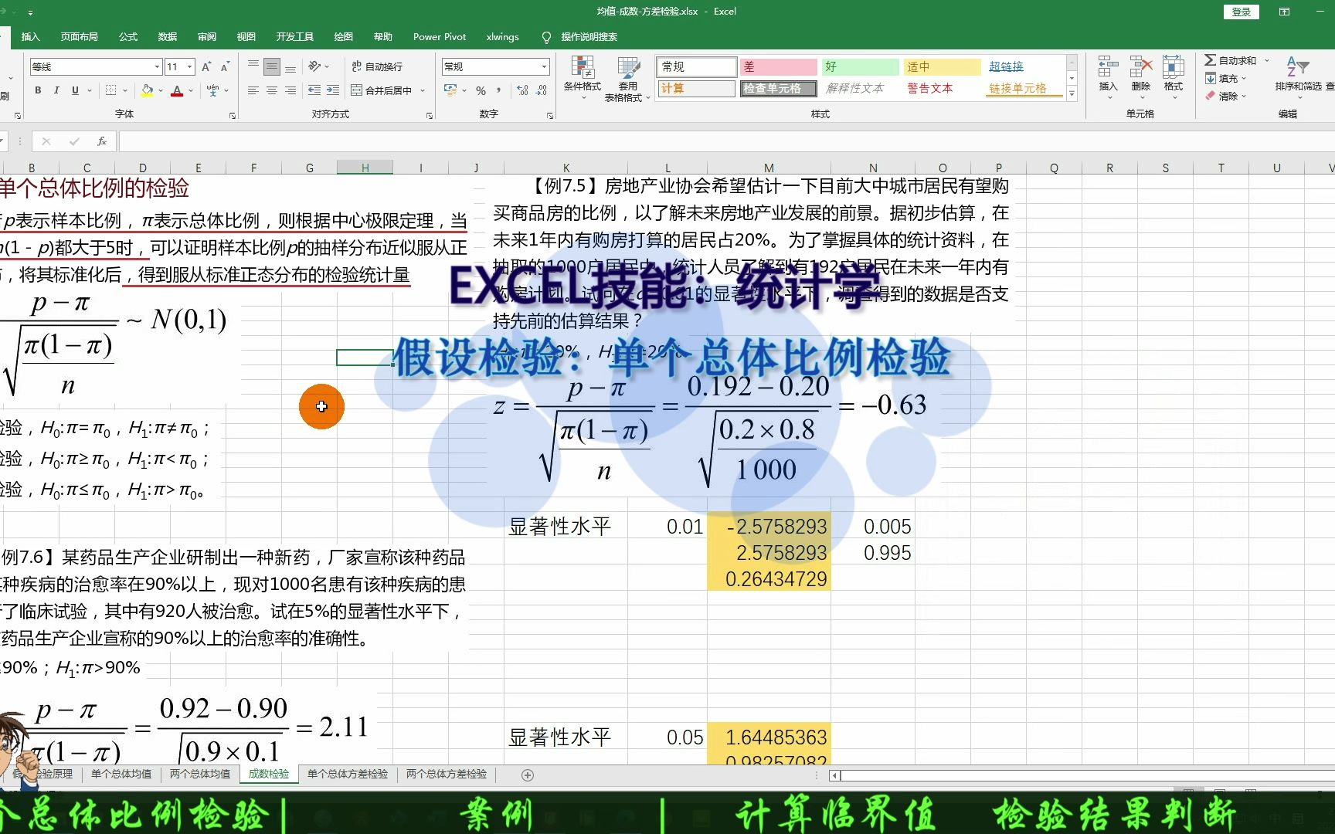Open the 单个总体方差检验 sheet tab
This screenshot has height=834, width=1335.
pyautogui.click(x=347, y=774)
